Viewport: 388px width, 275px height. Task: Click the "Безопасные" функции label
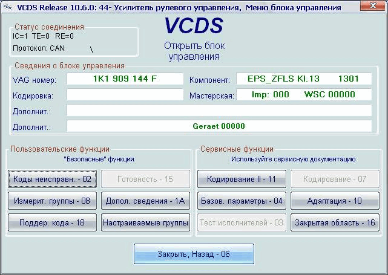tap(99, 159)
